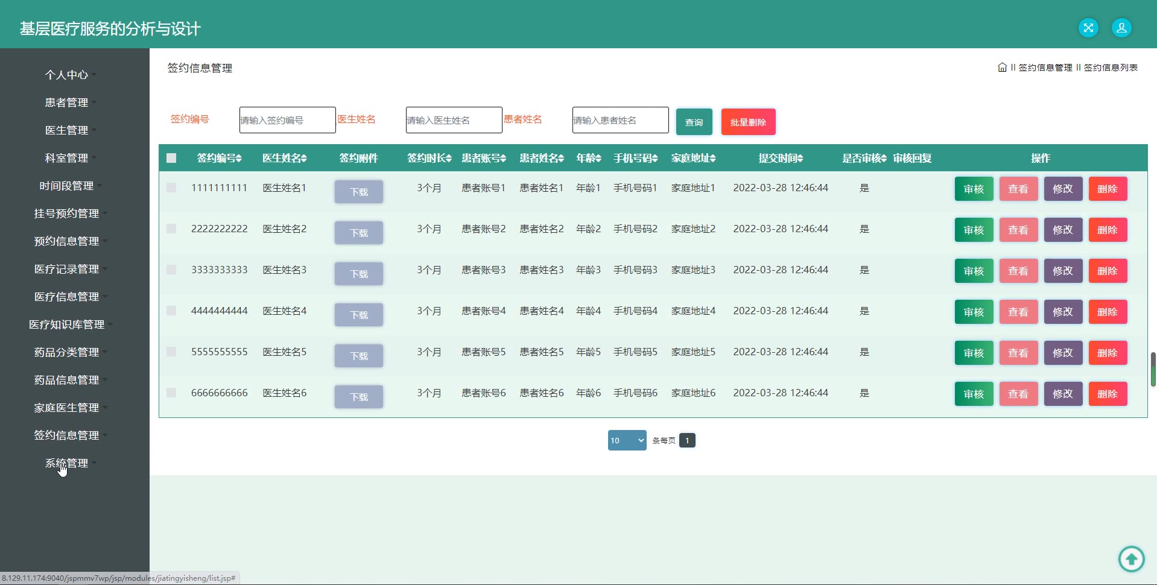Screen dimensions: 1157x585
Task: Check the row 1111111111 checkbox
Action: point(171,188)
